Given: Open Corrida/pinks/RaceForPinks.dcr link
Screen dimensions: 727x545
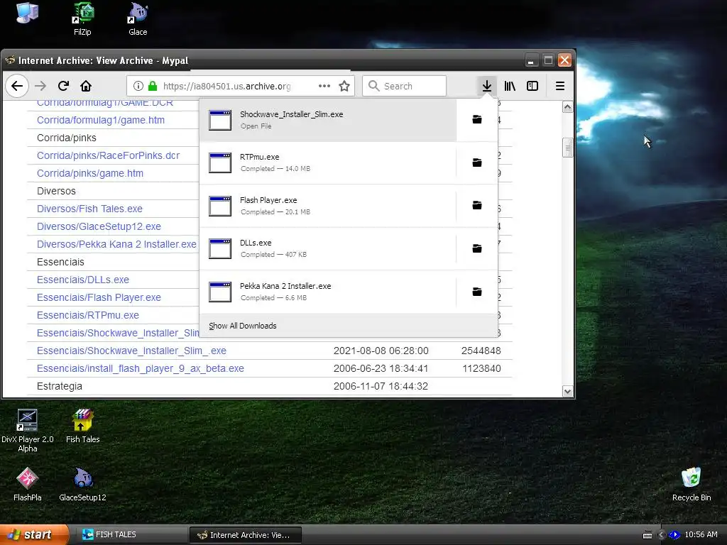Looking at the screenshot, I should click(108, 155).
